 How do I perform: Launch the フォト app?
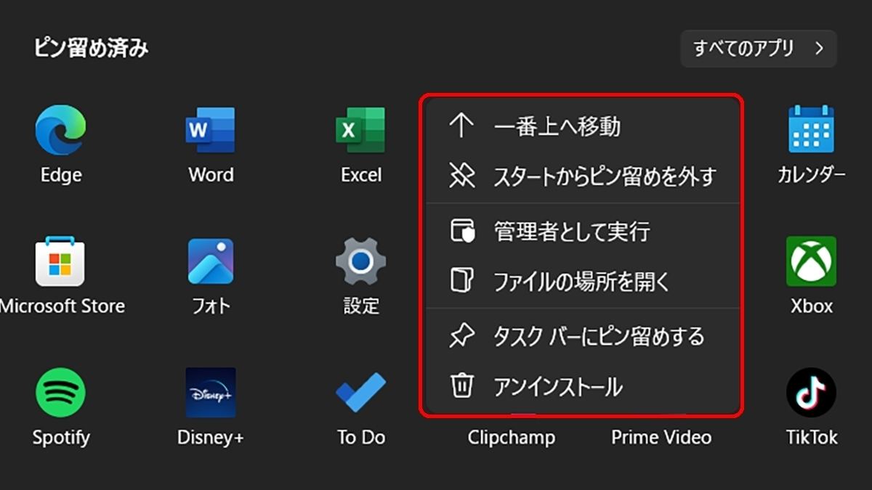pos(211,261)
